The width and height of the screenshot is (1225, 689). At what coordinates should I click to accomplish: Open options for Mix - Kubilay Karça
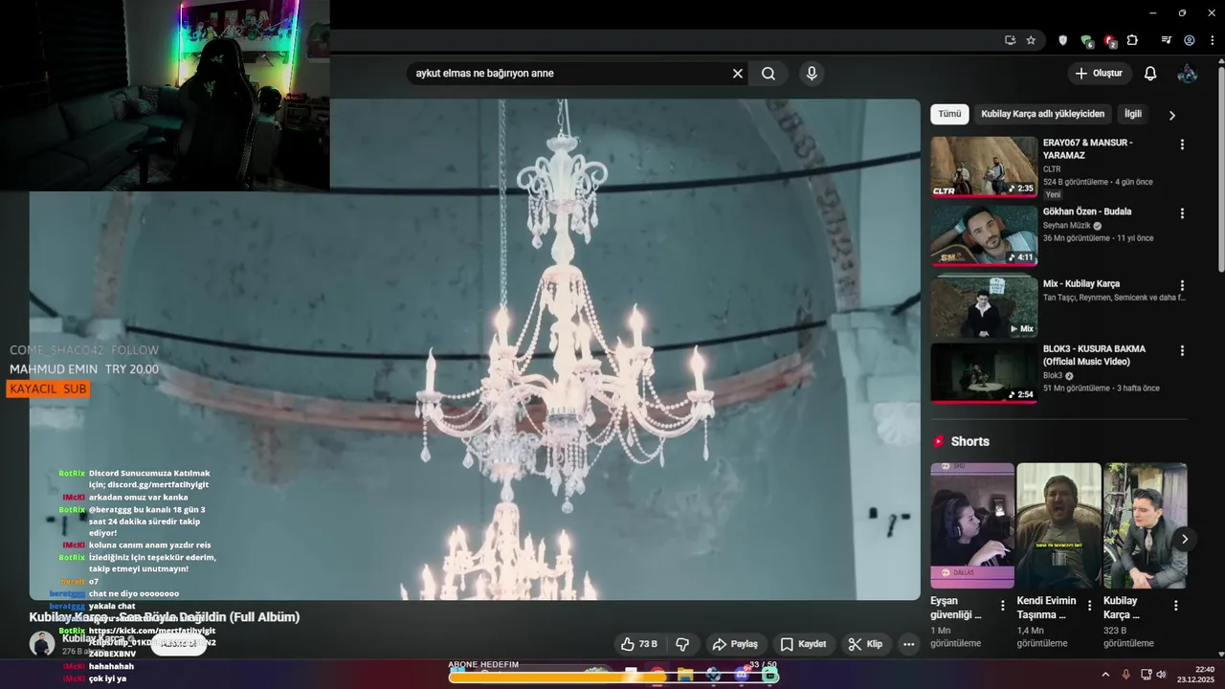[x=1182, y=285]
